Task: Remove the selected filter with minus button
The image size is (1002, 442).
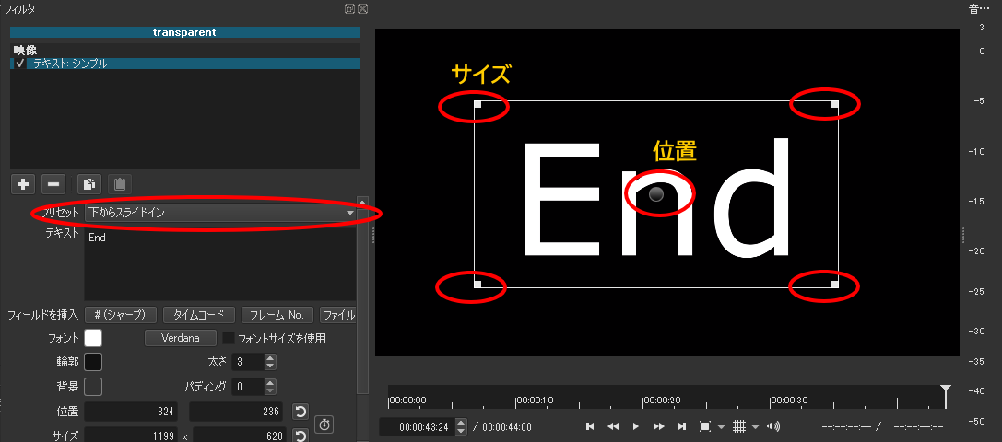Action: click(53, 183)
